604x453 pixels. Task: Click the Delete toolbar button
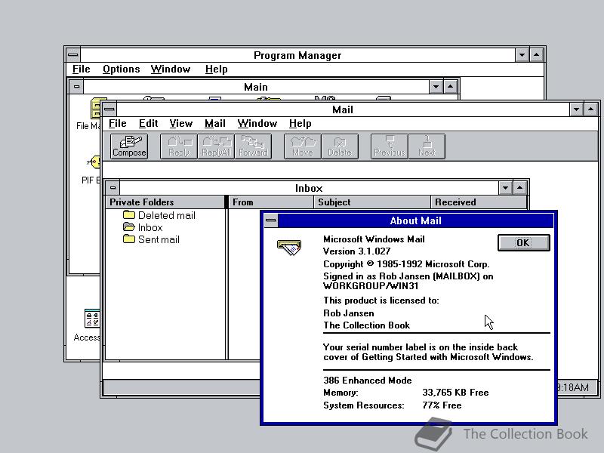point(340,146)
